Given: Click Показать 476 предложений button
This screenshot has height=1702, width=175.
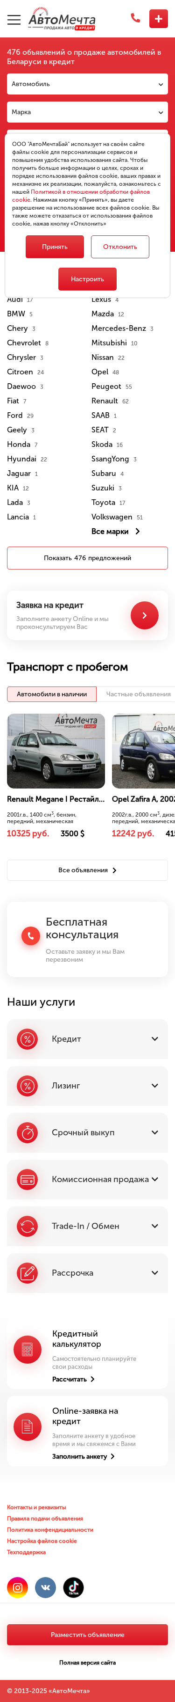Looking at the screenshot, I should click(x=88, y=558).
